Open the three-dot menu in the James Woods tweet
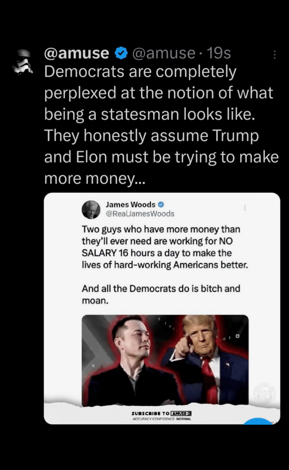This screenshot has width=289, height=470. pos(245,208)
